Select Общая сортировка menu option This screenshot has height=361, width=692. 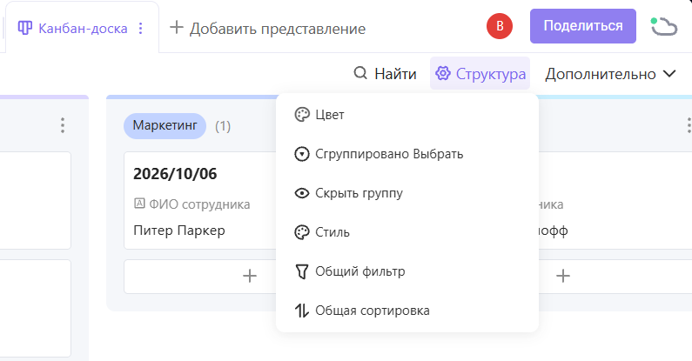406,311
